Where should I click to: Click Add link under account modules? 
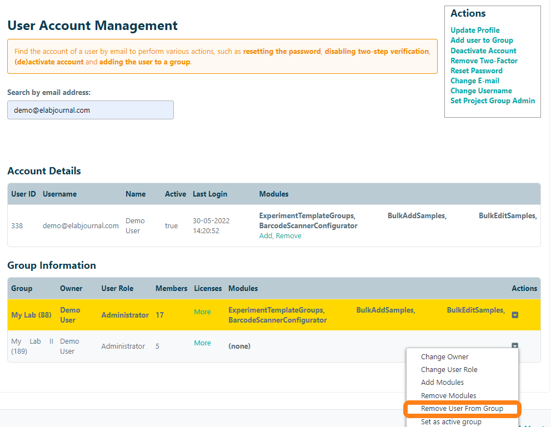pos(266,236)
